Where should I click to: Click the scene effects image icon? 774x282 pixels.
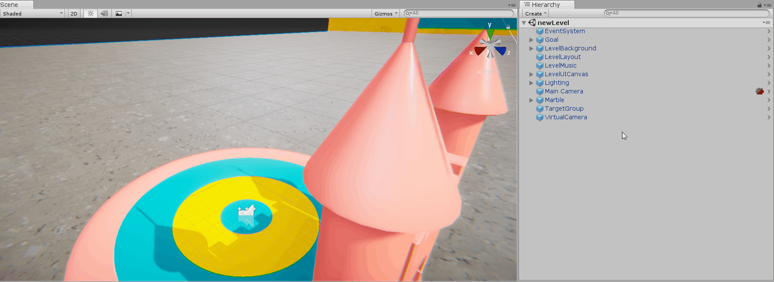(119, 13)
